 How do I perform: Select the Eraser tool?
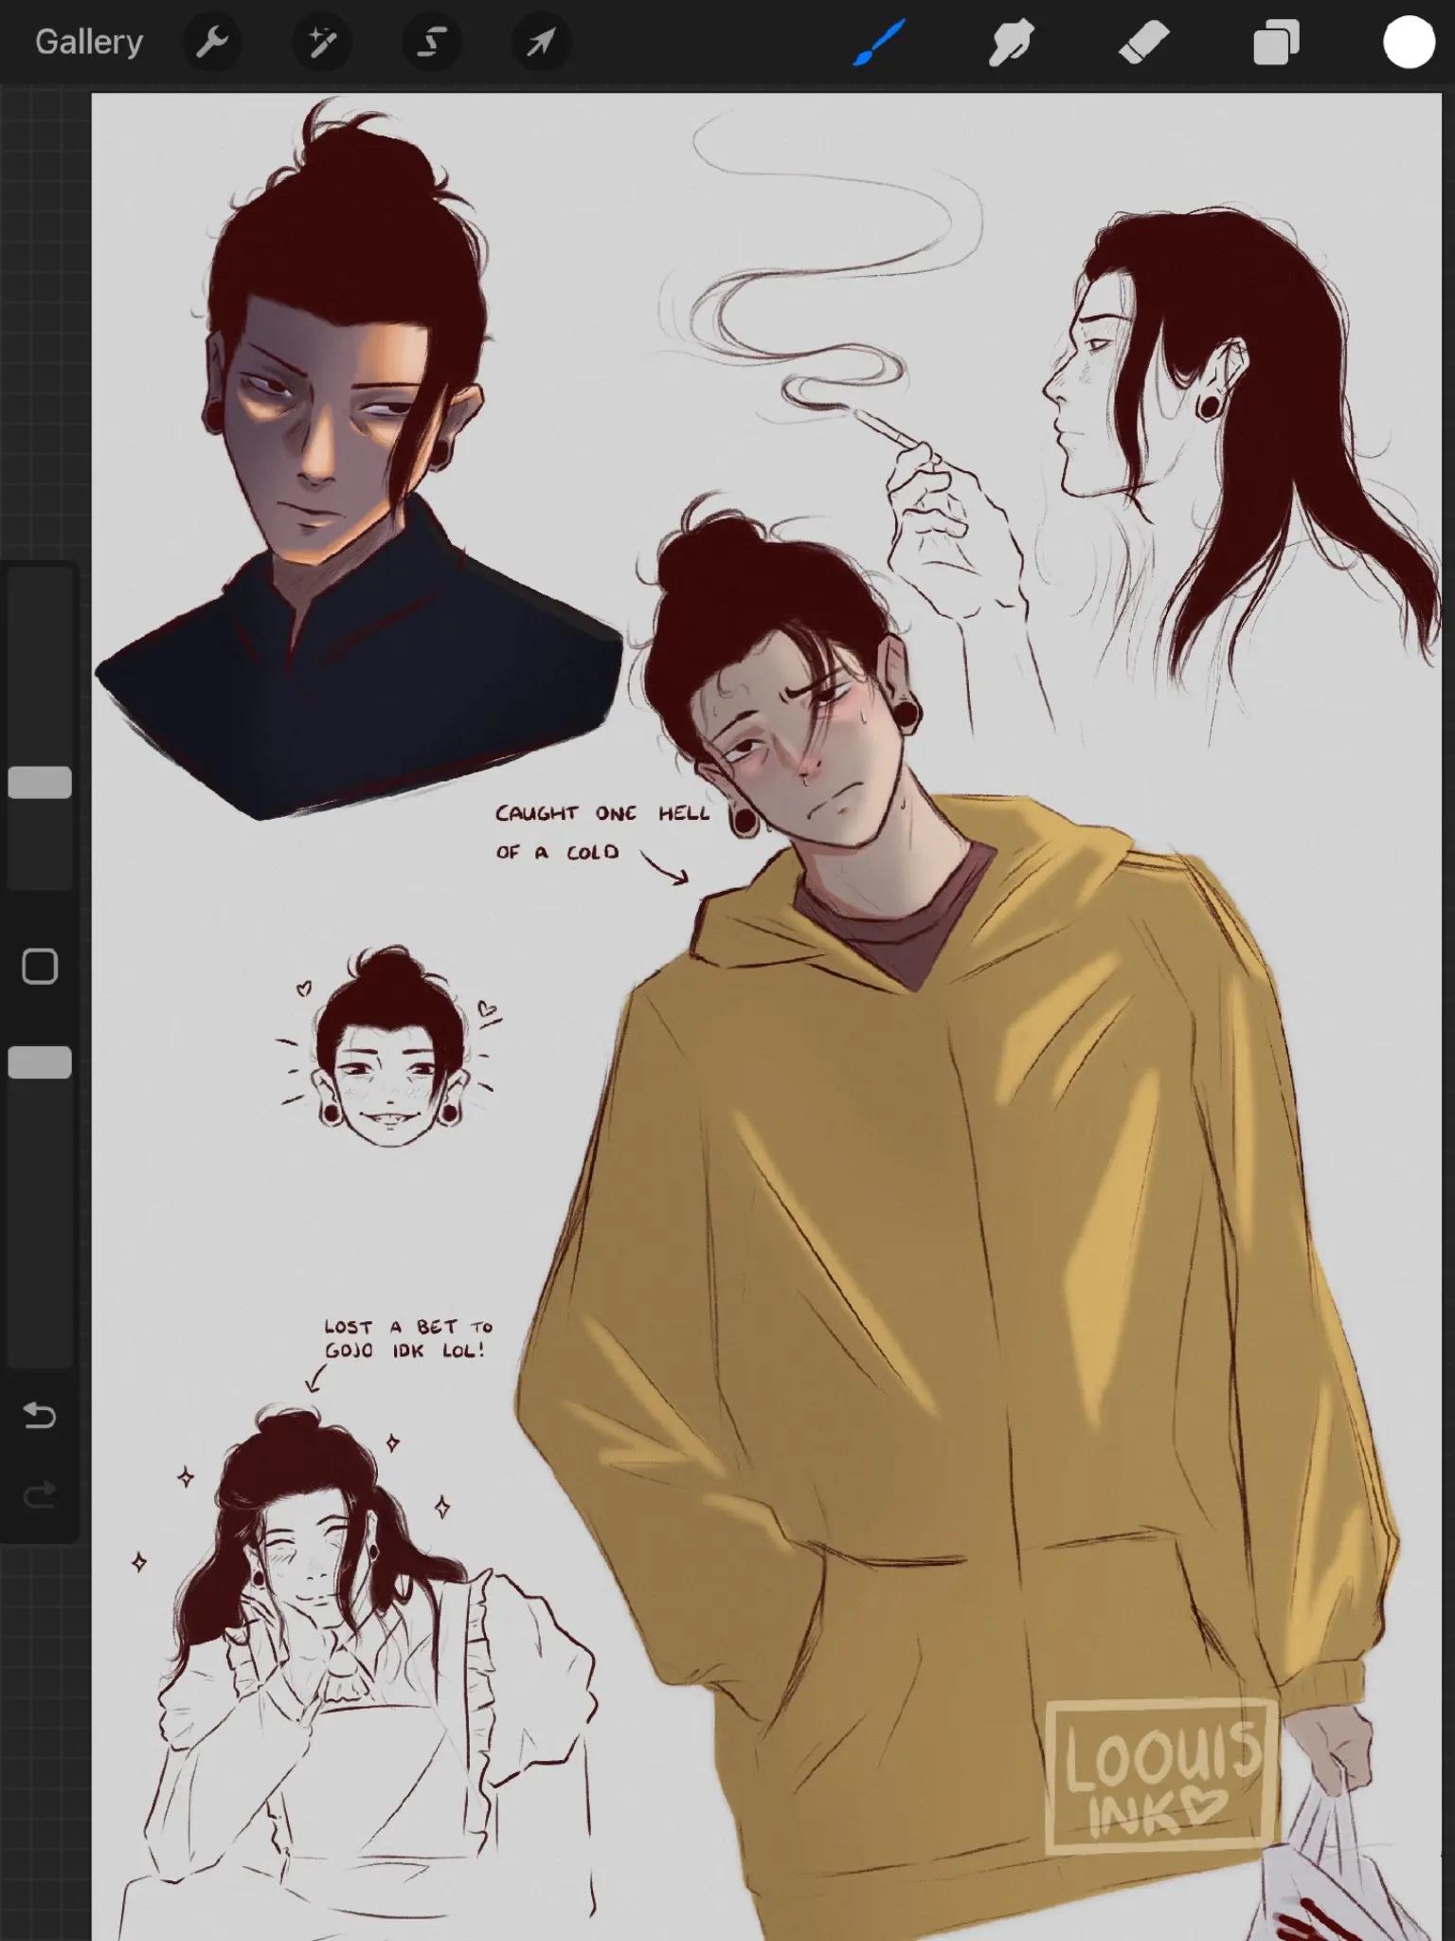[1143, 43]
